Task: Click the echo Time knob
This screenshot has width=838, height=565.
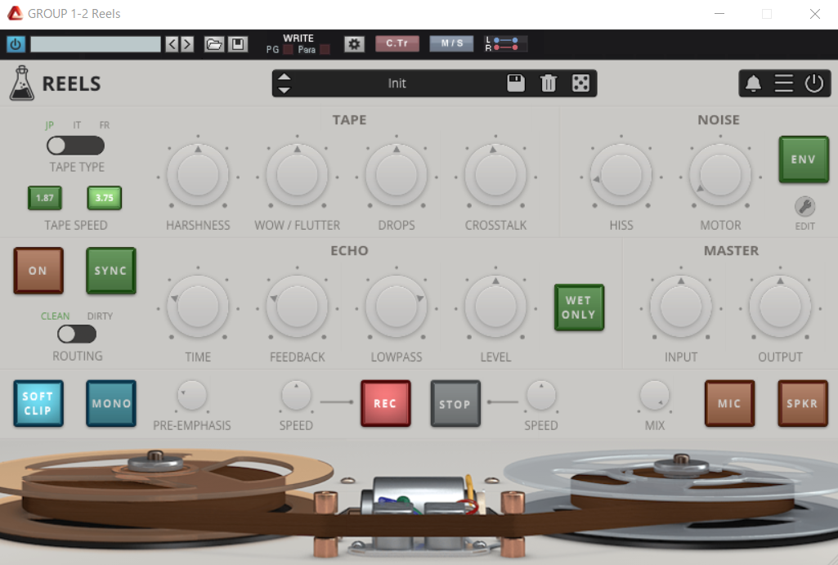Action: click(x=198, y=307)
